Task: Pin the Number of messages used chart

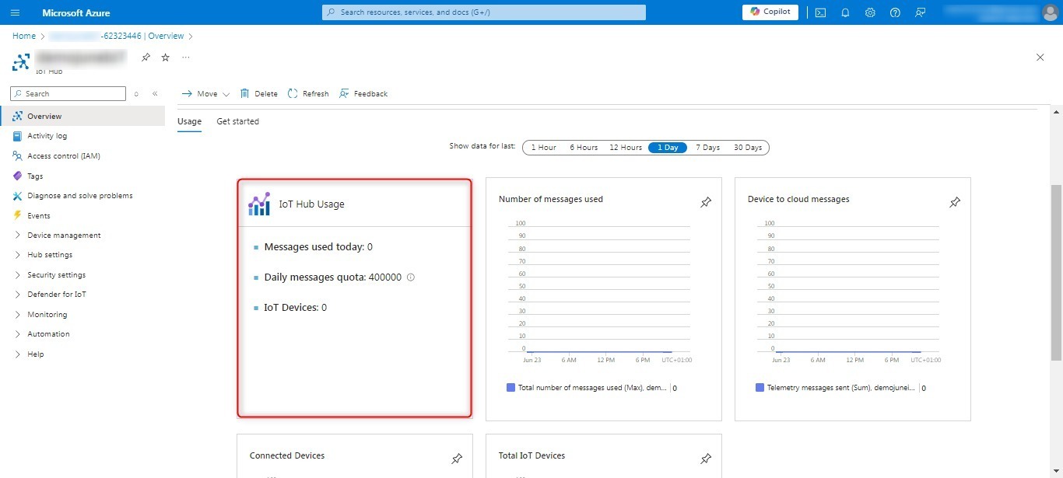Action: [x=706, y=202]
